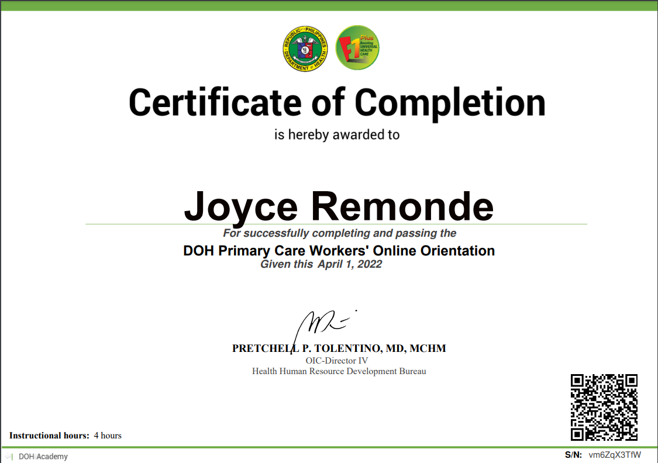The height and width of the screenshot is (463, 658).
Task: Click Health Human Resource Development Bureau text
Action: point(339,371)
